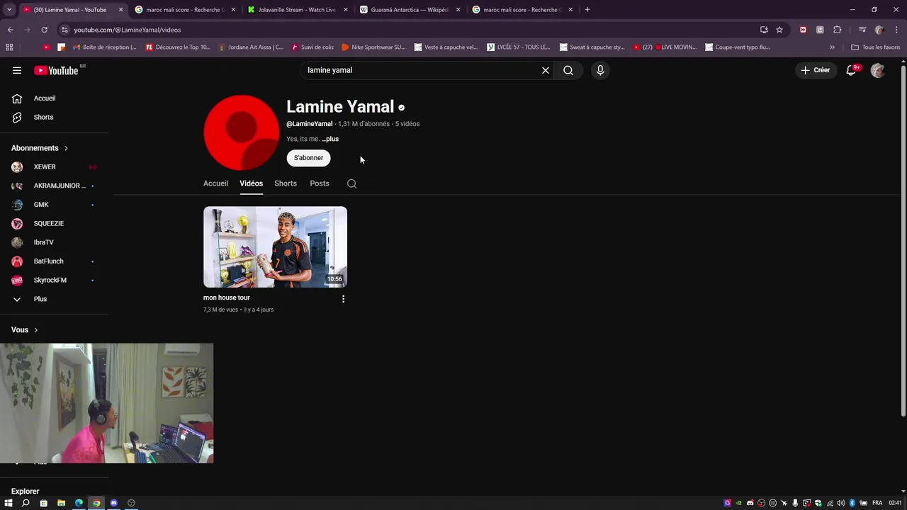Expand the Vous section
Image resolution: width=907 pixels, height=510 pixels.
click(x=25, y=330)
